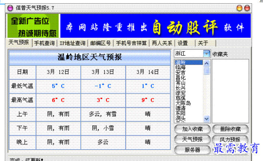Click the 9°C highest temperature cell

[148, 100]
